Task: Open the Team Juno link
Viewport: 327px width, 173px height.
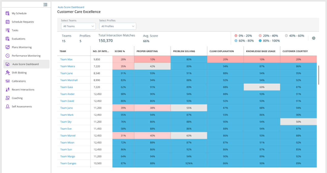Action: (x=67, y=108)
